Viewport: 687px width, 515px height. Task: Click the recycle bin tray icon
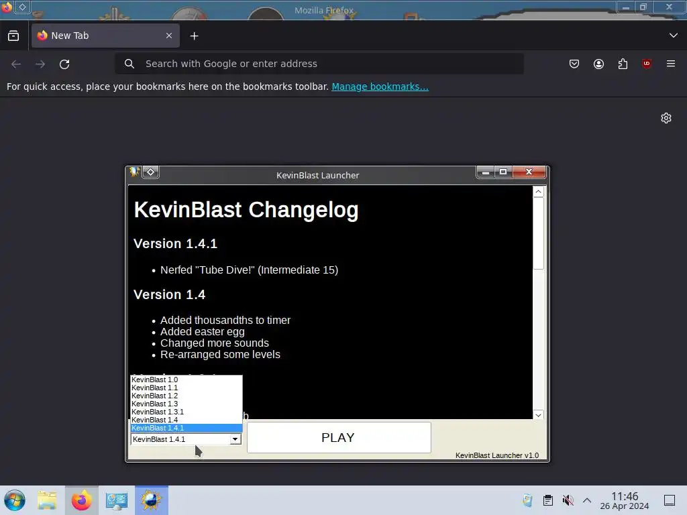click(x=527, y=500)
